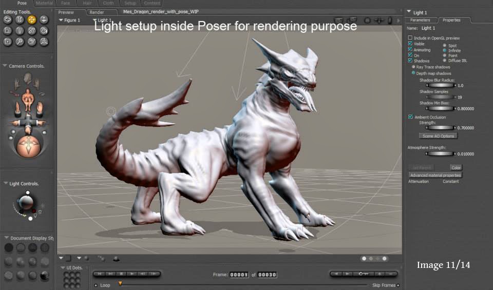Select the Color editing tool

click(44, 31)
